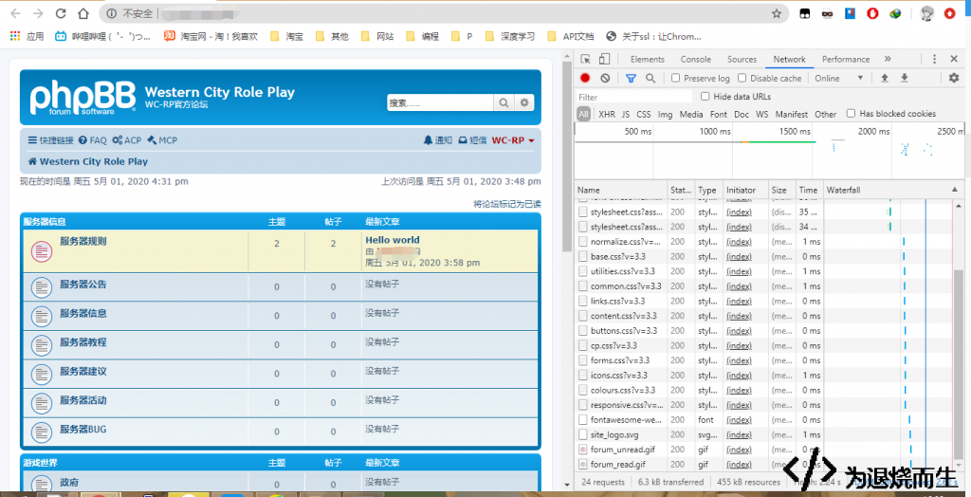
Task: Select the site_logo.svg request row
Action: (764, 435)
